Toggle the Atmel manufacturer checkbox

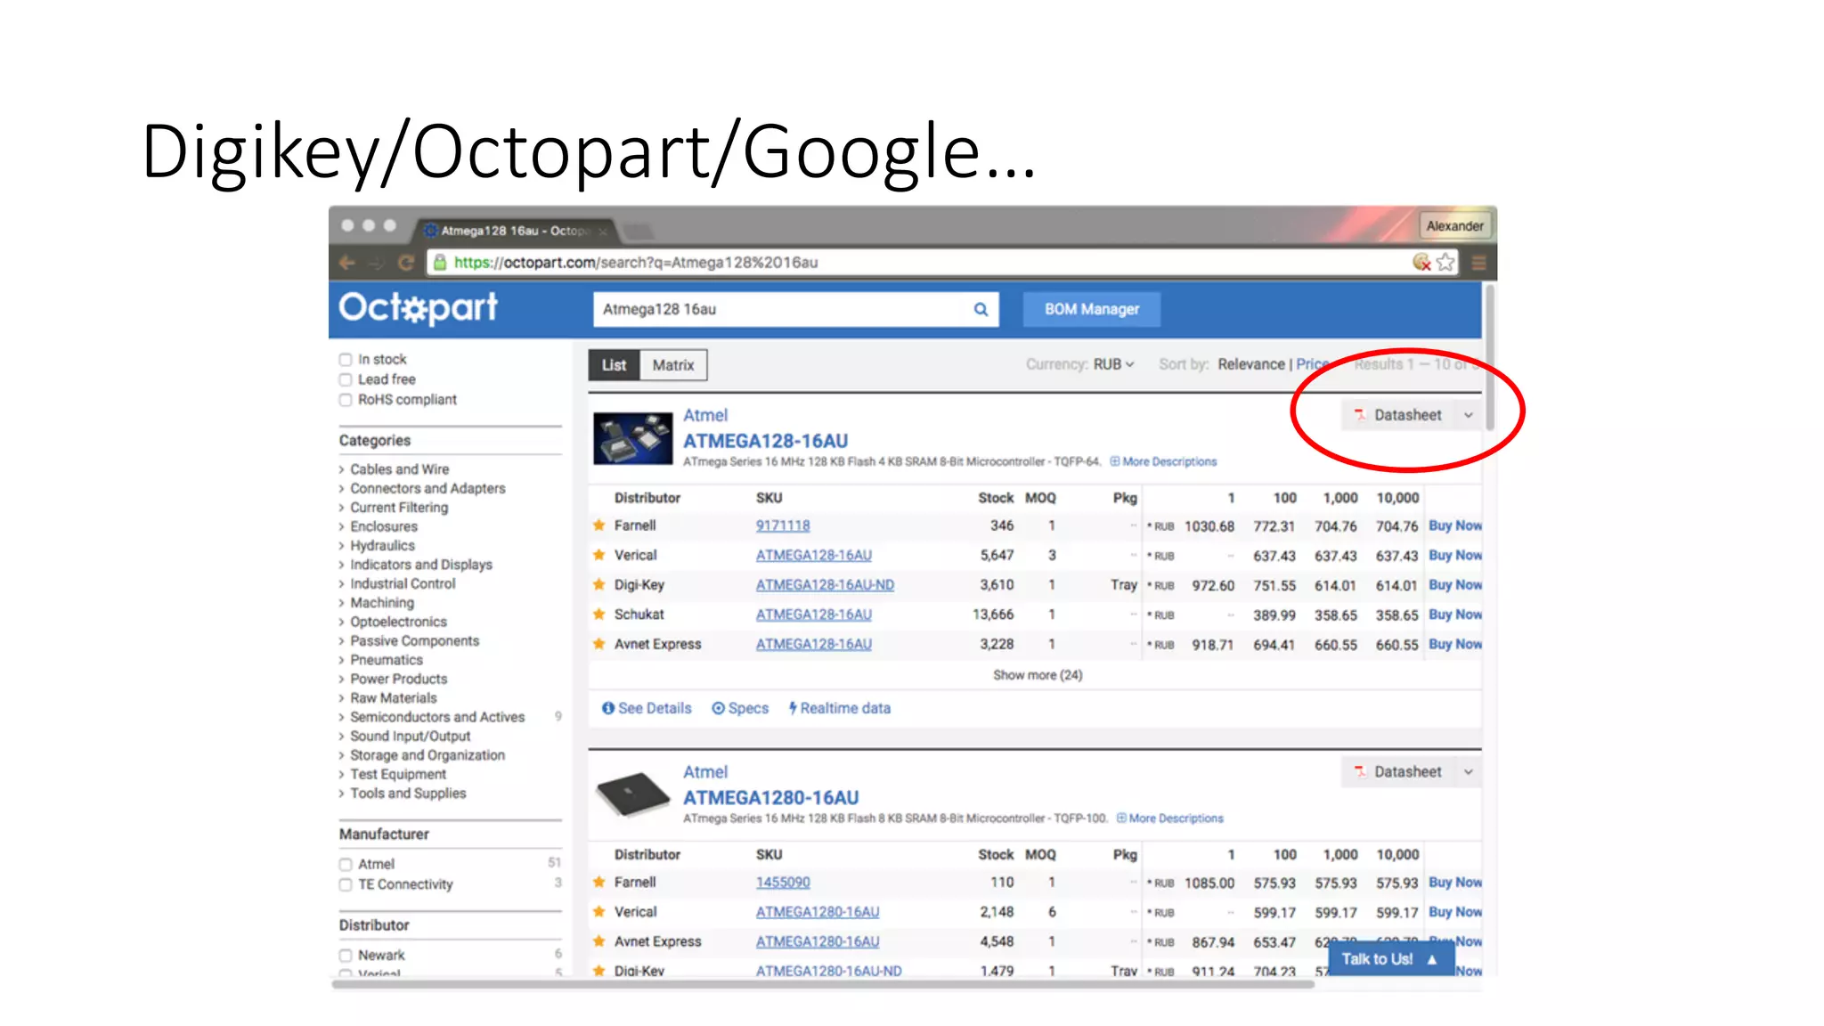coord(346,865)
